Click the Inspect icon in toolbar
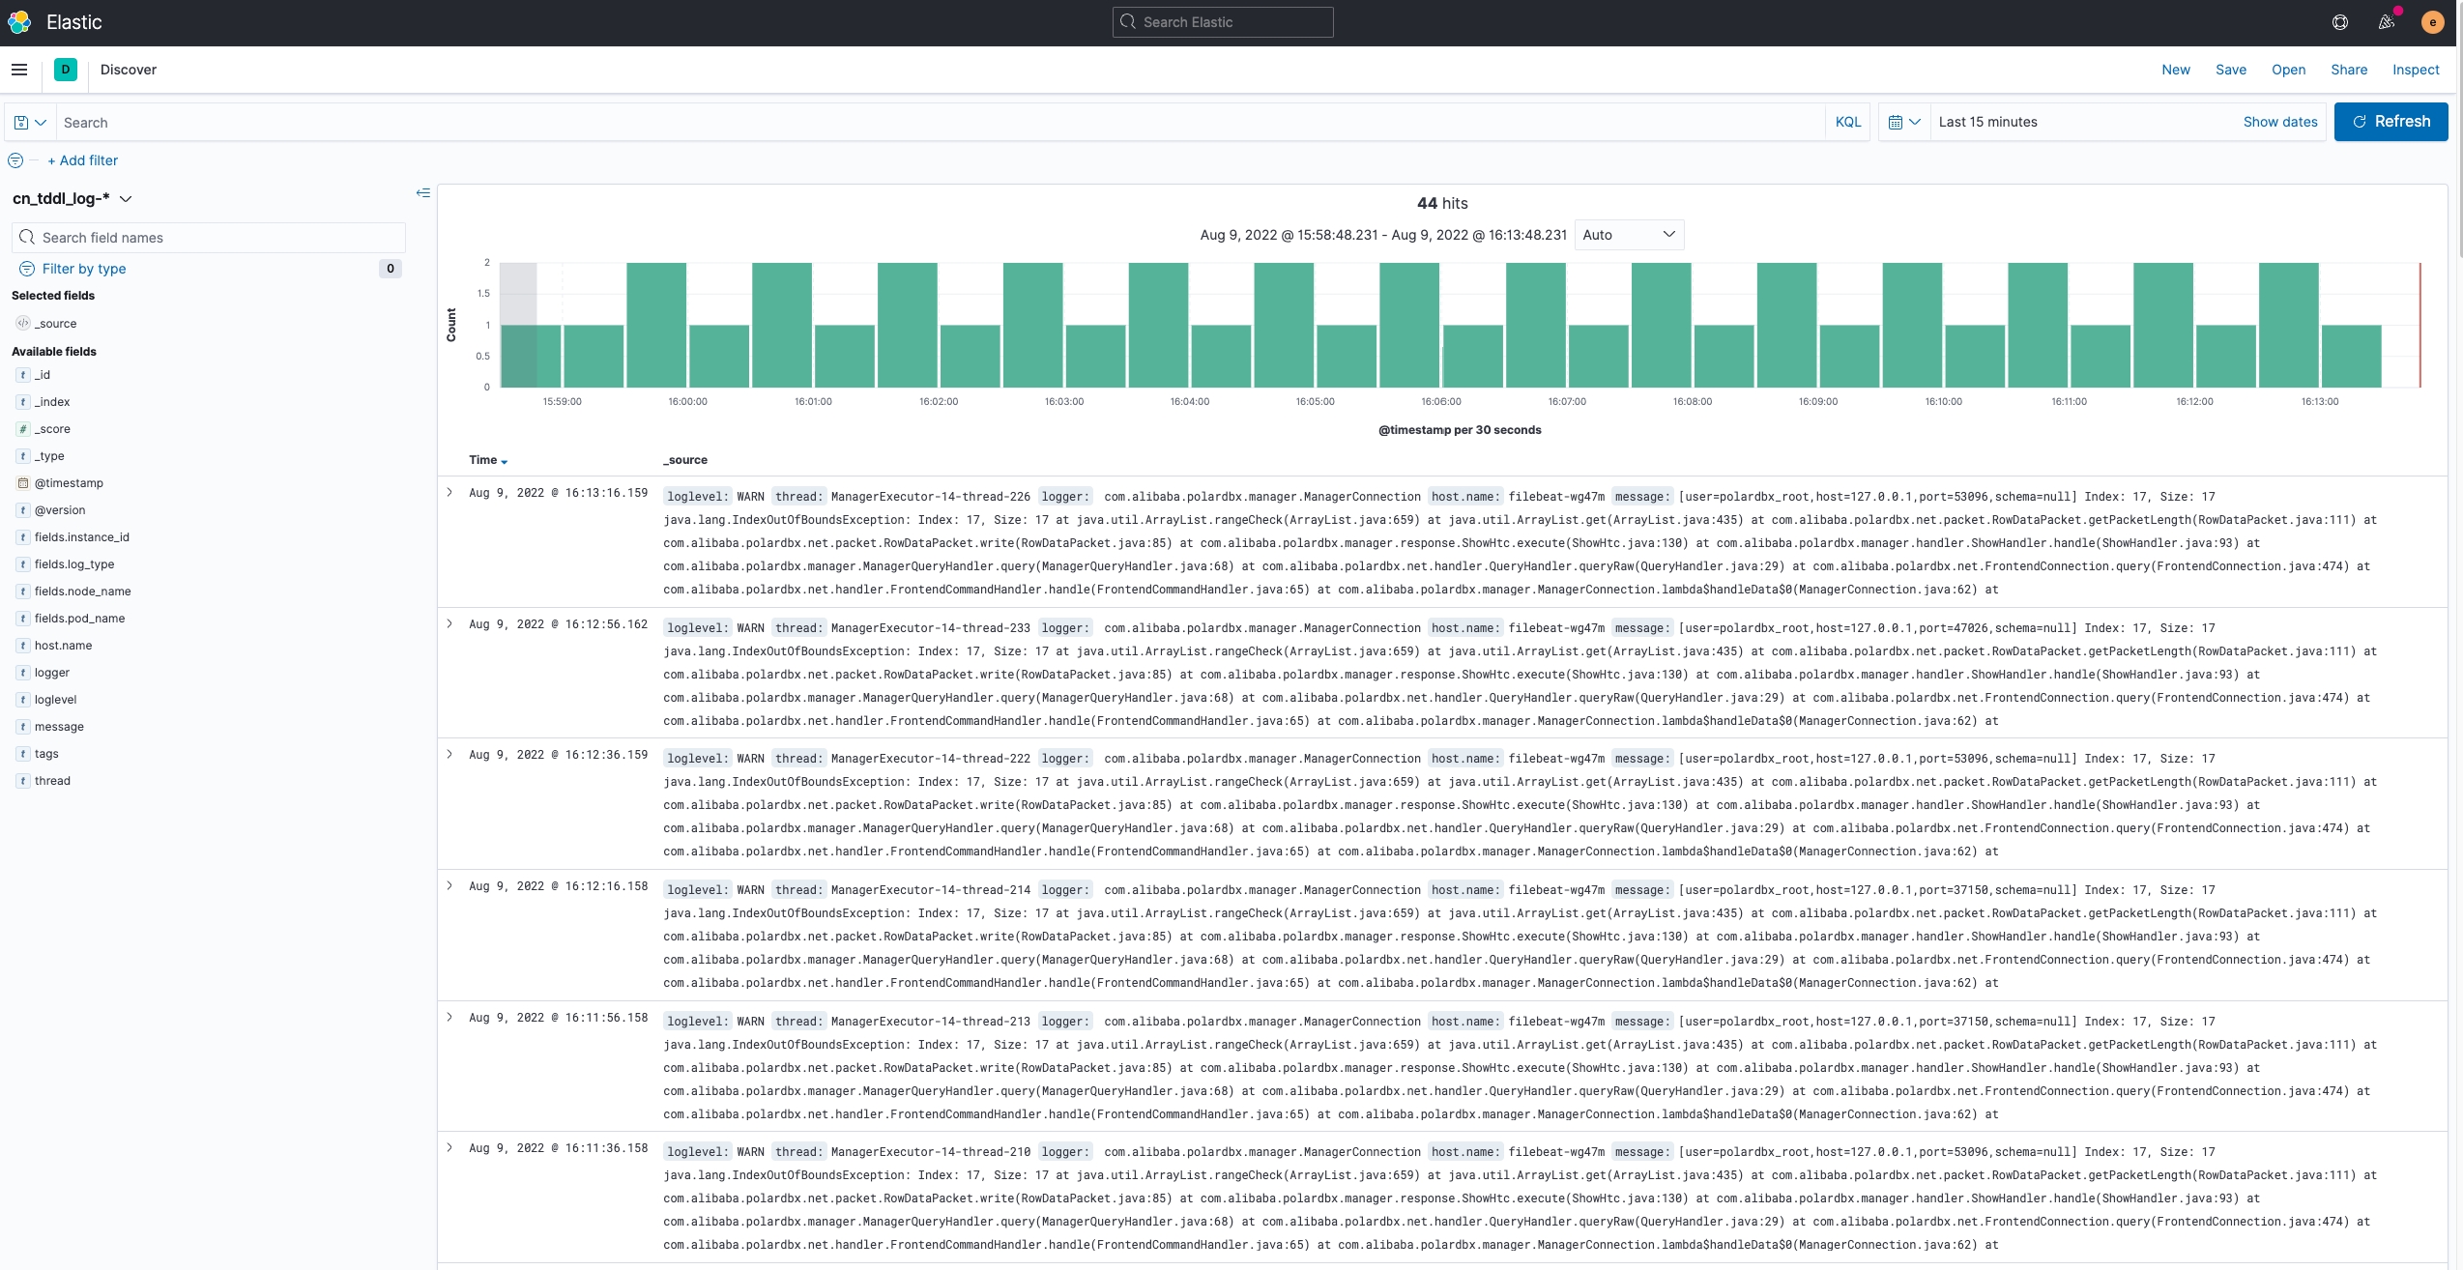Screen dimensions: 2463x1270 point(2415,68)
